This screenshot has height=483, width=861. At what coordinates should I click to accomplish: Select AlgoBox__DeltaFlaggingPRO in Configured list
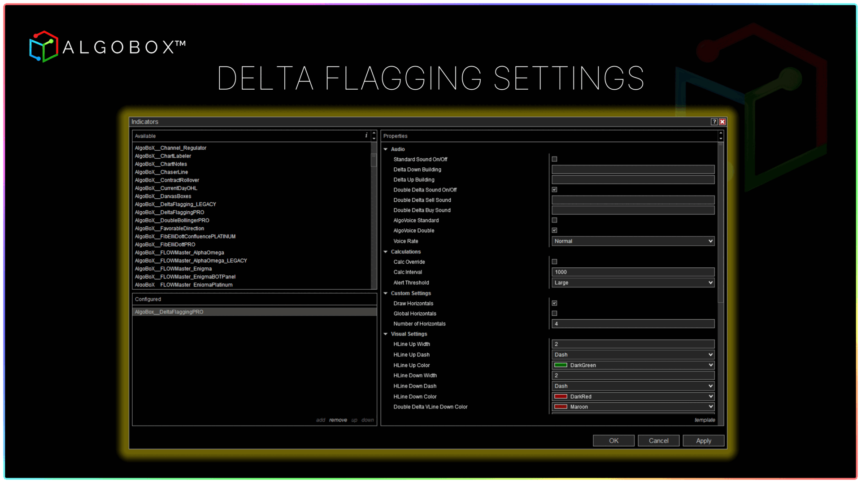[169, 312]
